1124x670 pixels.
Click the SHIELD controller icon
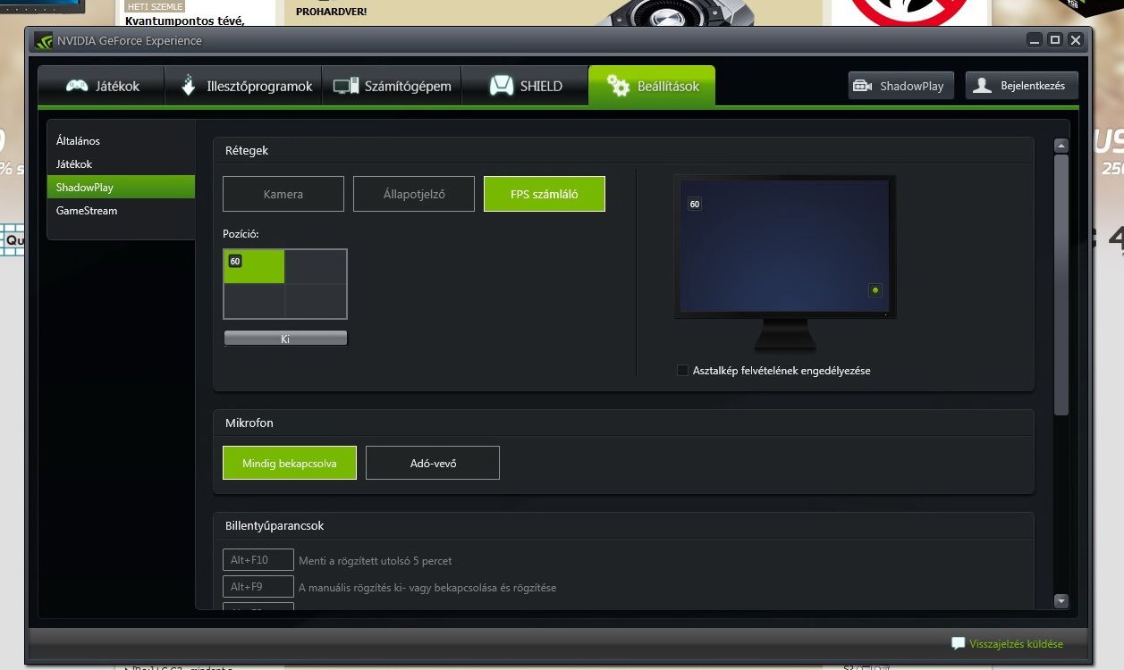click(502, 87)
